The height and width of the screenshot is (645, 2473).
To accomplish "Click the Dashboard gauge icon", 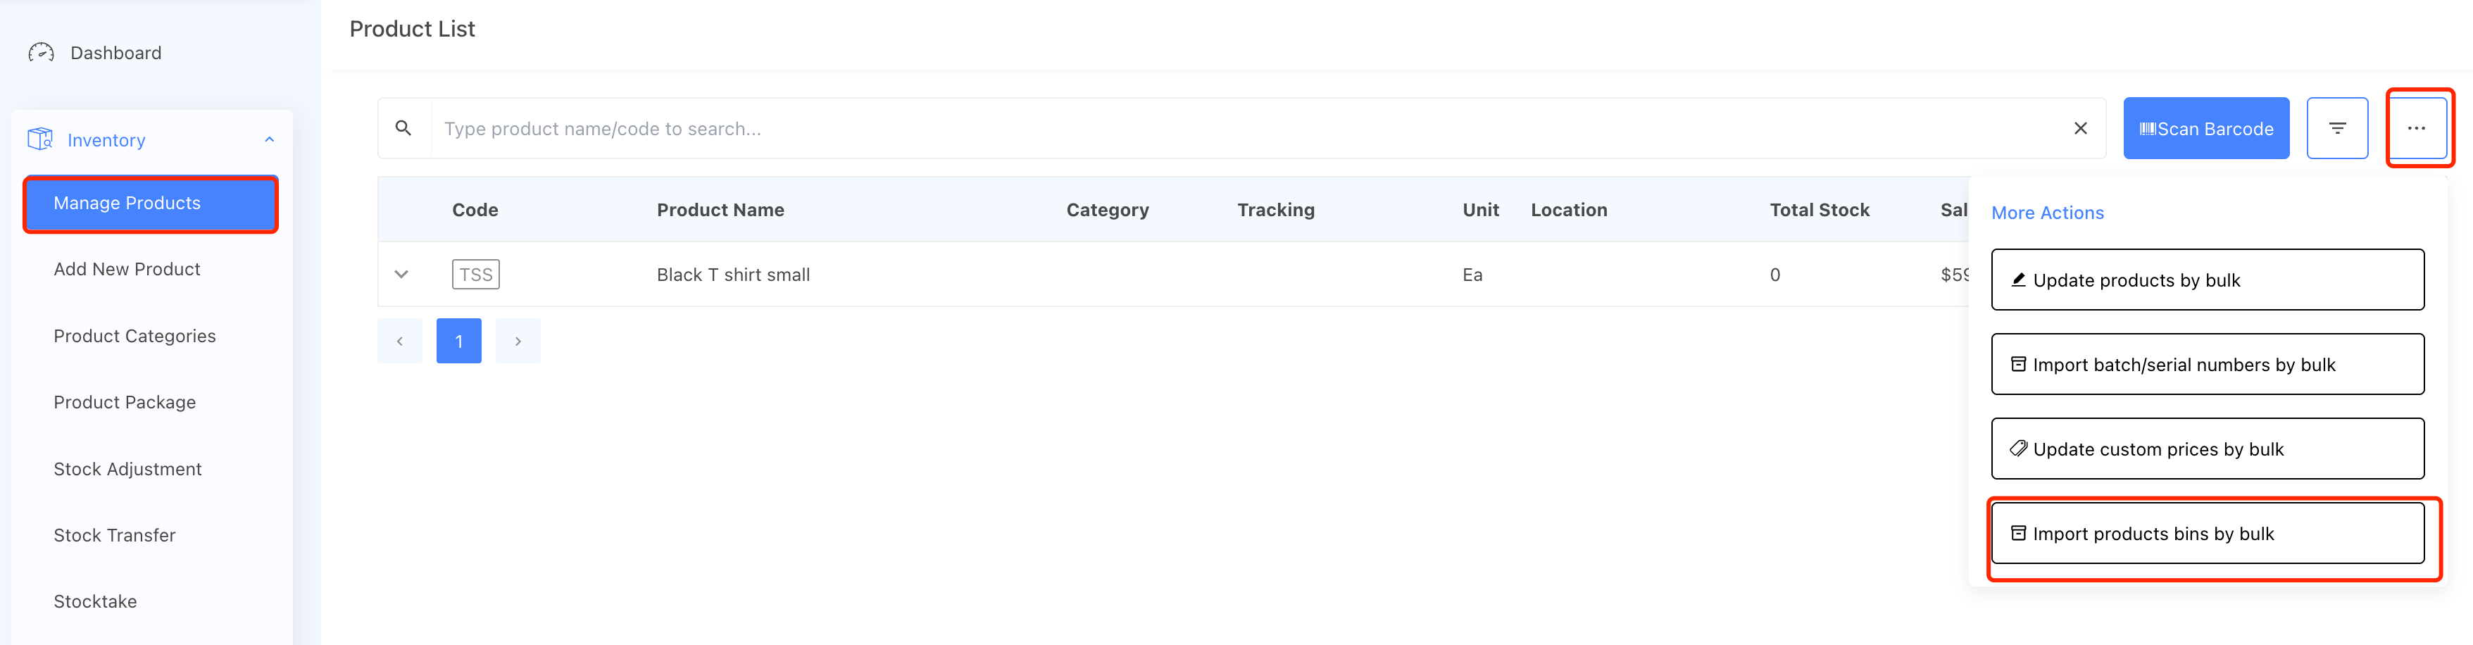I will coord(42,53).
